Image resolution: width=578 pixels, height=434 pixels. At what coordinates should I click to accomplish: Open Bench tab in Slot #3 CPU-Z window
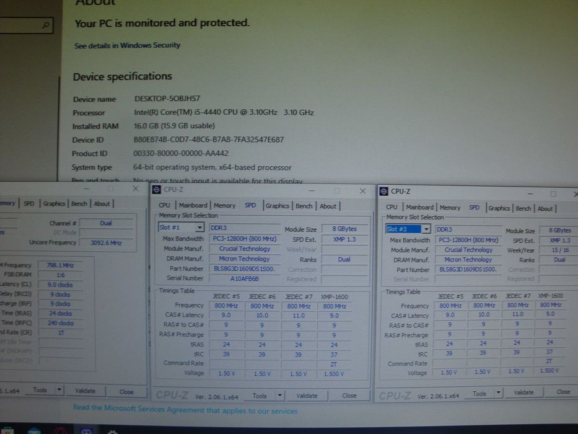pos(523,208)
